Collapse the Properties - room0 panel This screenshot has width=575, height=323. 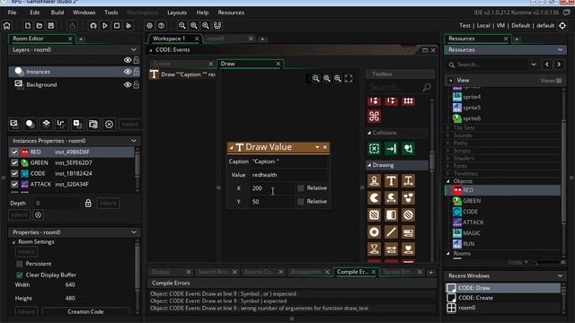pos(134,232)
